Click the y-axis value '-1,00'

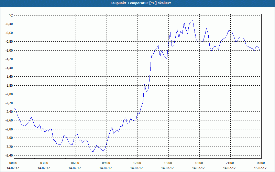click(10, 50)
